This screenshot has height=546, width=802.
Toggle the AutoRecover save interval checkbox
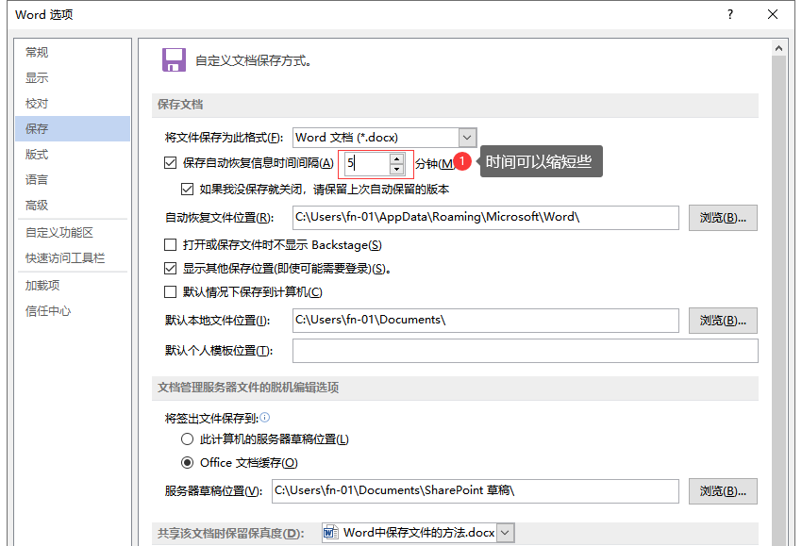click(x=171, y=163)
